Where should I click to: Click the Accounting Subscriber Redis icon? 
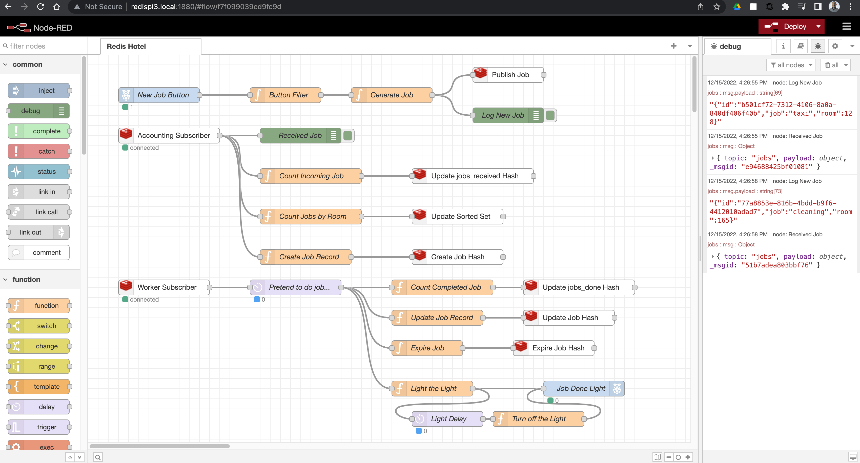click(126, 135)
